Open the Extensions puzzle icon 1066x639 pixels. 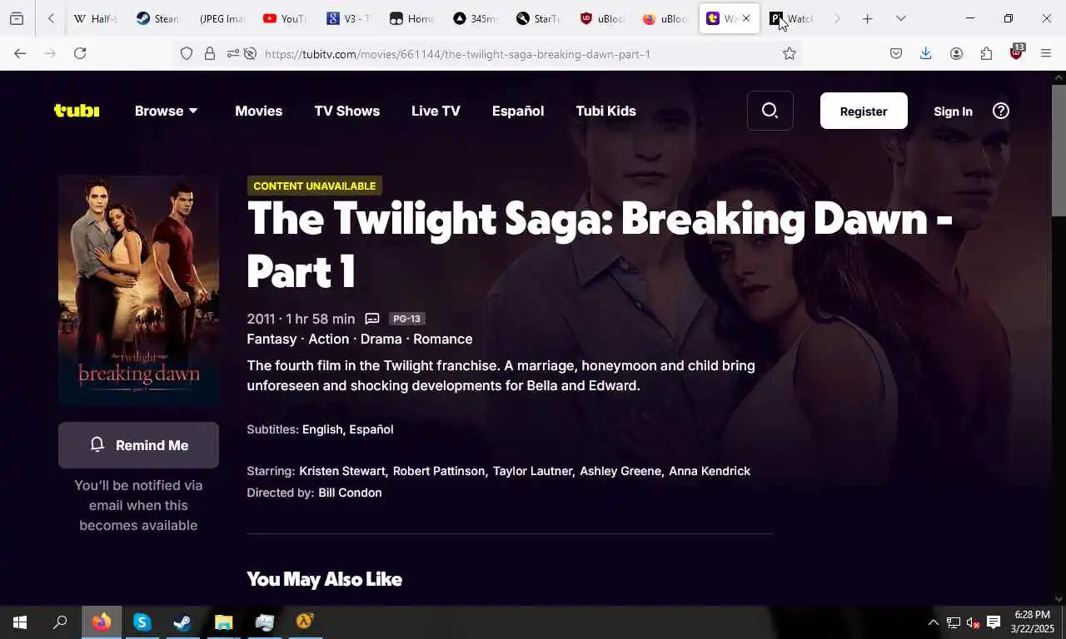[986, 54]
